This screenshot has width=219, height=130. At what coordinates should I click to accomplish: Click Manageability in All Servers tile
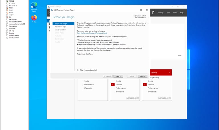(154, 77)
